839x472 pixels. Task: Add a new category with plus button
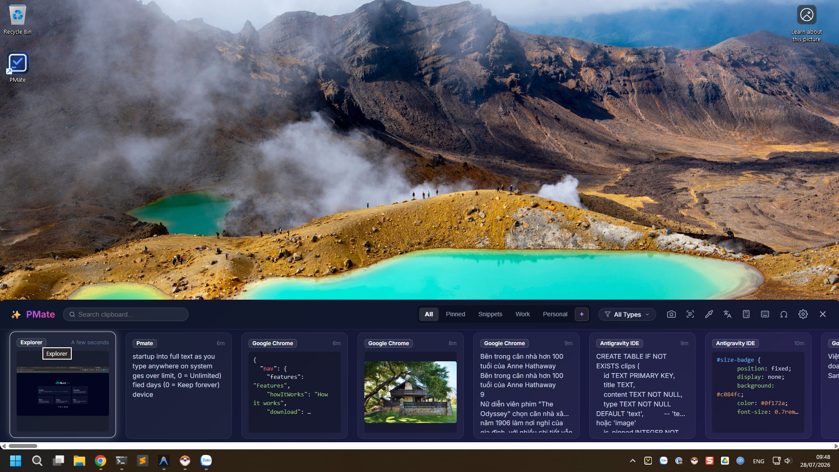tap(581, 314)
